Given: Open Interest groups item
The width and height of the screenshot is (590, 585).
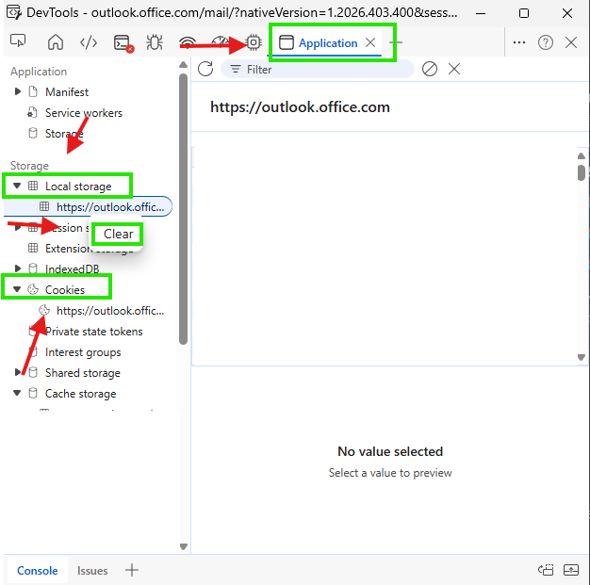Looking at the screenshot, I should tap(83, 352).
